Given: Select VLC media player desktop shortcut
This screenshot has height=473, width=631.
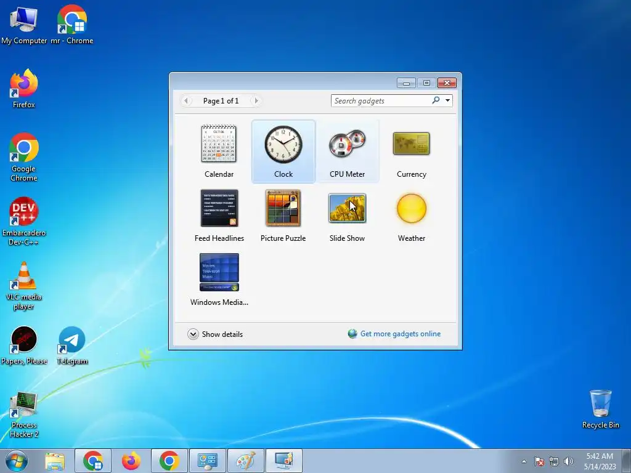Looking at the screenshot, I should click(24, 286).
